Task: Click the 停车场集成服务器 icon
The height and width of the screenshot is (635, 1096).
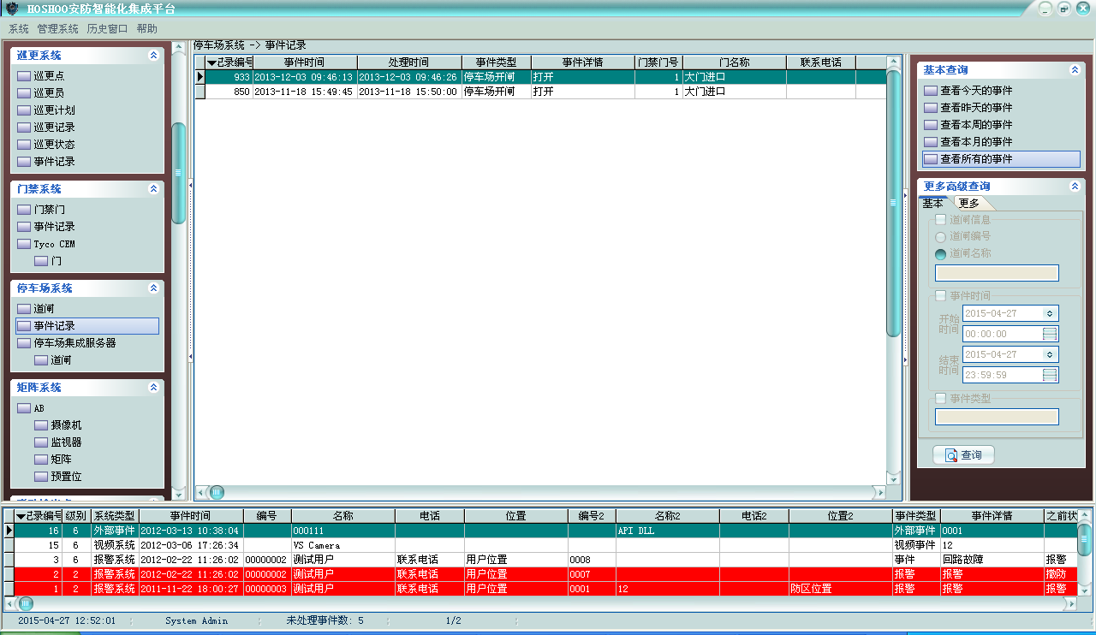Action: [23, 343]
